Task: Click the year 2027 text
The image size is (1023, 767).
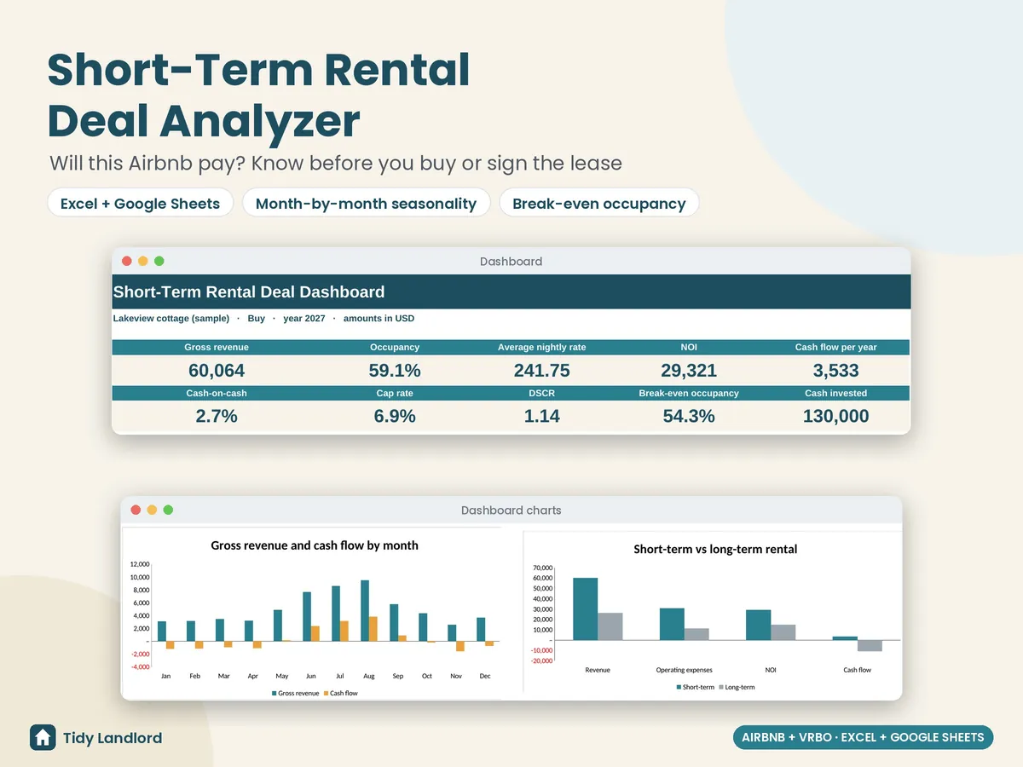Action: pos(304,318)
